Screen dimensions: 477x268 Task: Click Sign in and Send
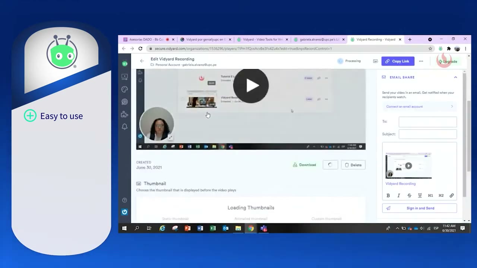(x=420, y=208)
